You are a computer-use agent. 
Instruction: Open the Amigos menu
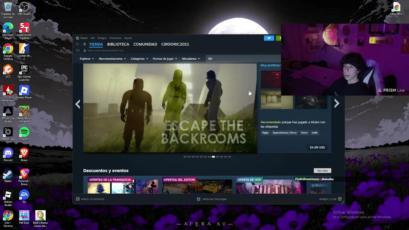(x=102, y=38)
